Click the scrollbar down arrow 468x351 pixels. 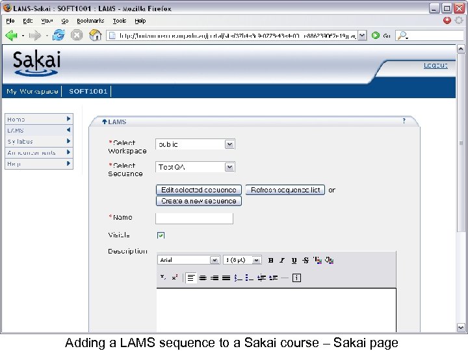tap(461, 328)
